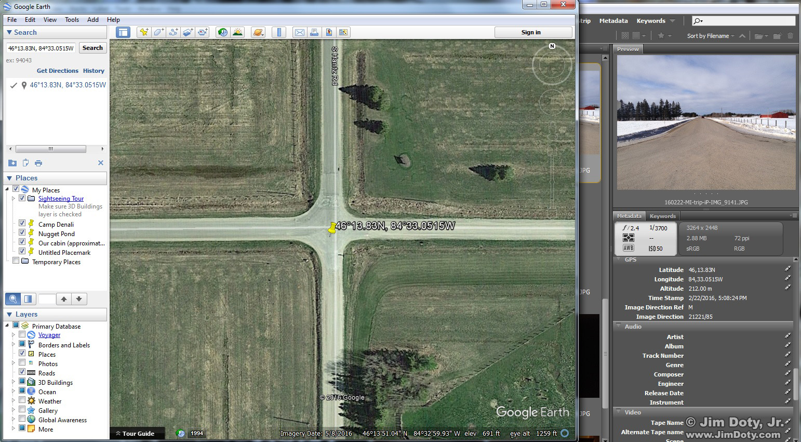The width and height of the screenshot is (801, 442).
Task: Open the File menu
Action: pos(12,20)
